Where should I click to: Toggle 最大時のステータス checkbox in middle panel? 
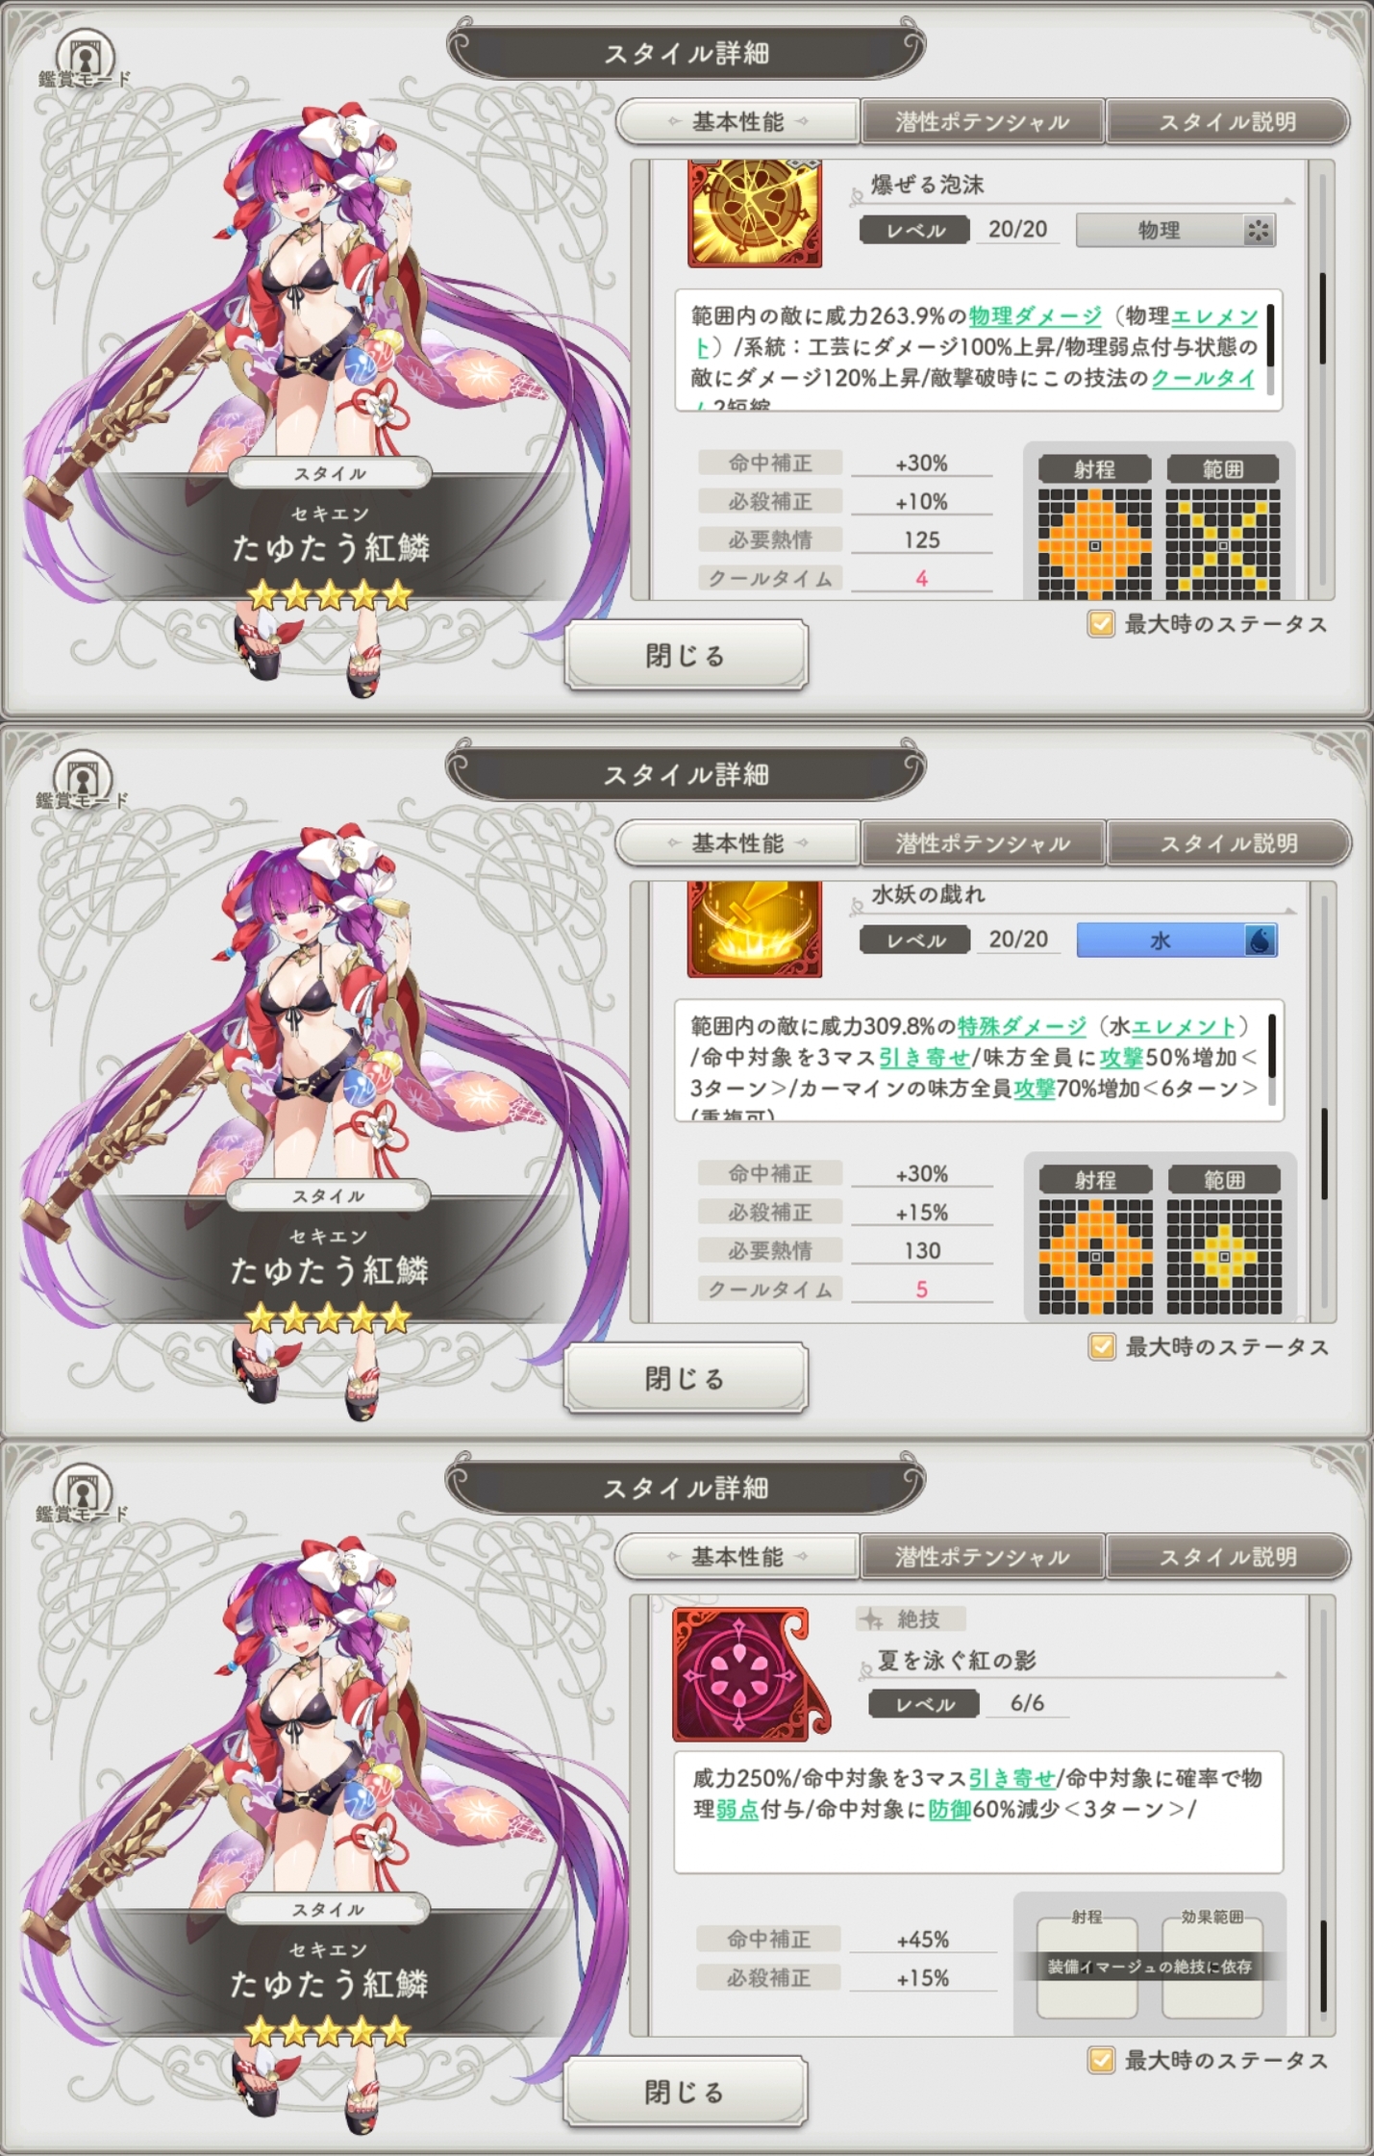[1101, 1346]
